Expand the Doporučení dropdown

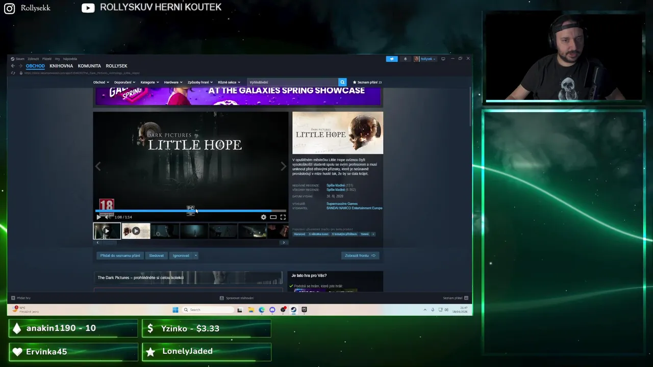(124, 82)
